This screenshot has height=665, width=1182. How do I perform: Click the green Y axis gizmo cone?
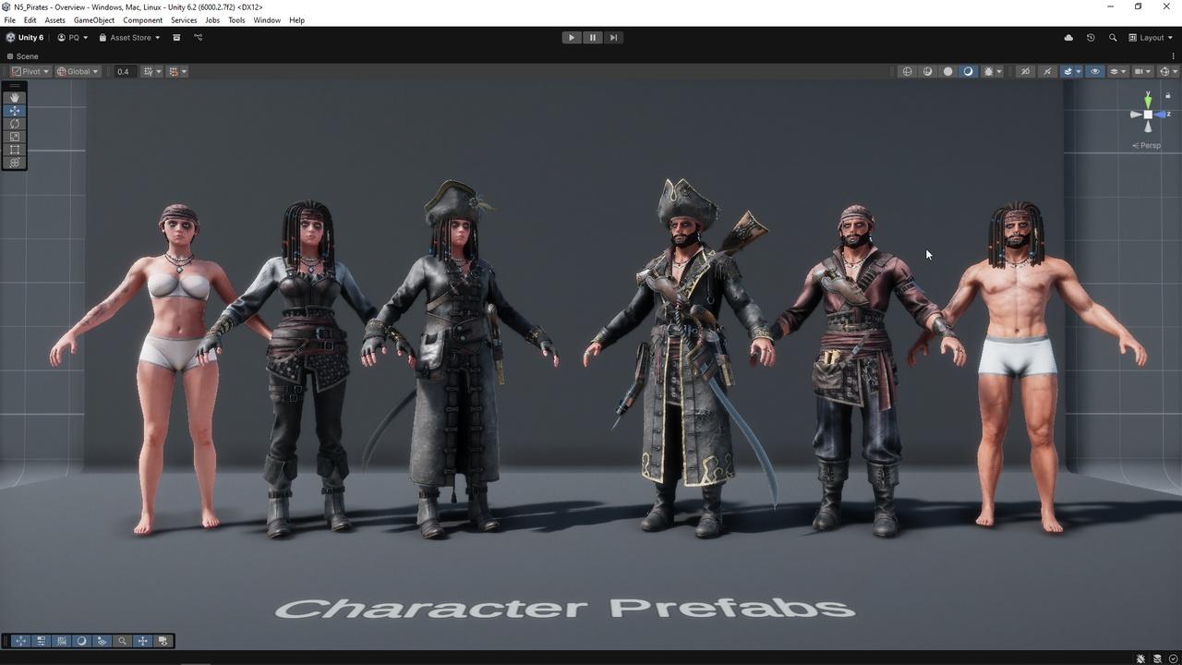(x=1148, y=100)
